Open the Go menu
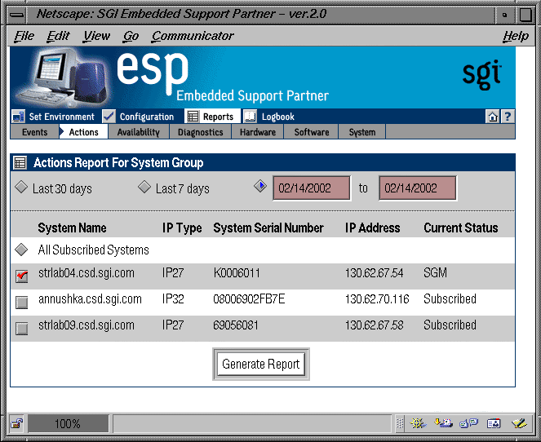 coord(131,36)
